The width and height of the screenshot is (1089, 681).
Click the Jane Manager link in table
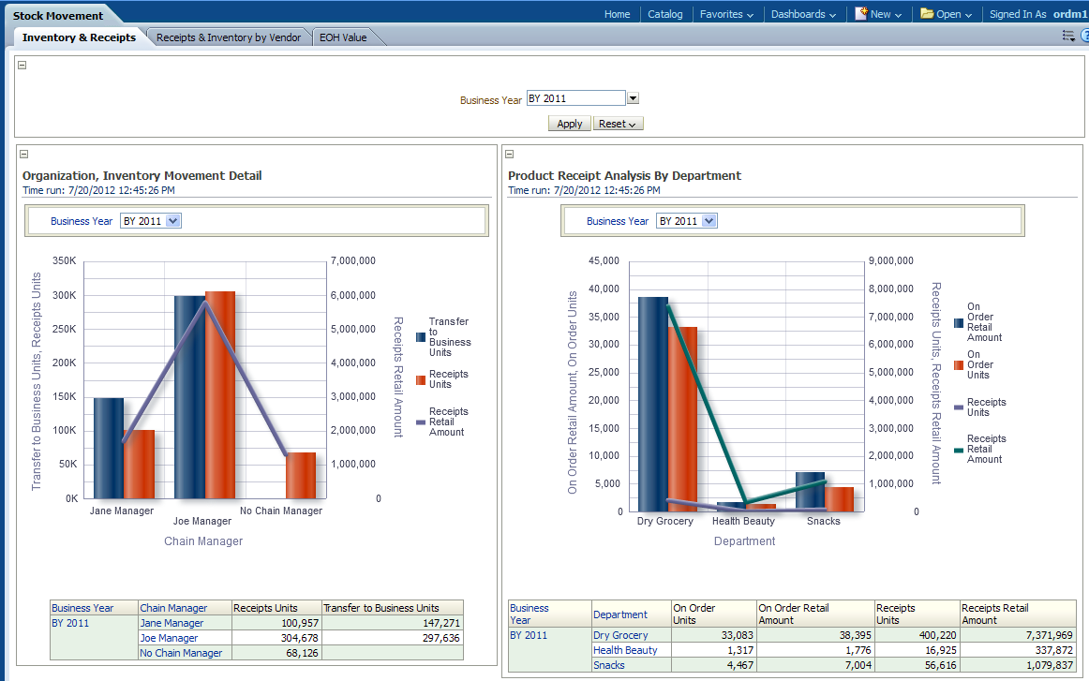pyautogui.click(x=172, y=623)
